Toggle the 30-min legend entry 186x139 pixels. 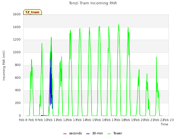click(94, 133)
